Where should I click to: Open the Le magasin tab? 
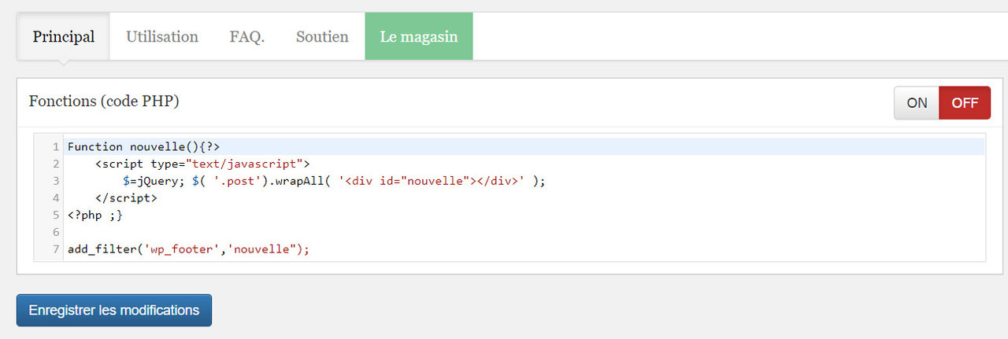click(419, 36)
